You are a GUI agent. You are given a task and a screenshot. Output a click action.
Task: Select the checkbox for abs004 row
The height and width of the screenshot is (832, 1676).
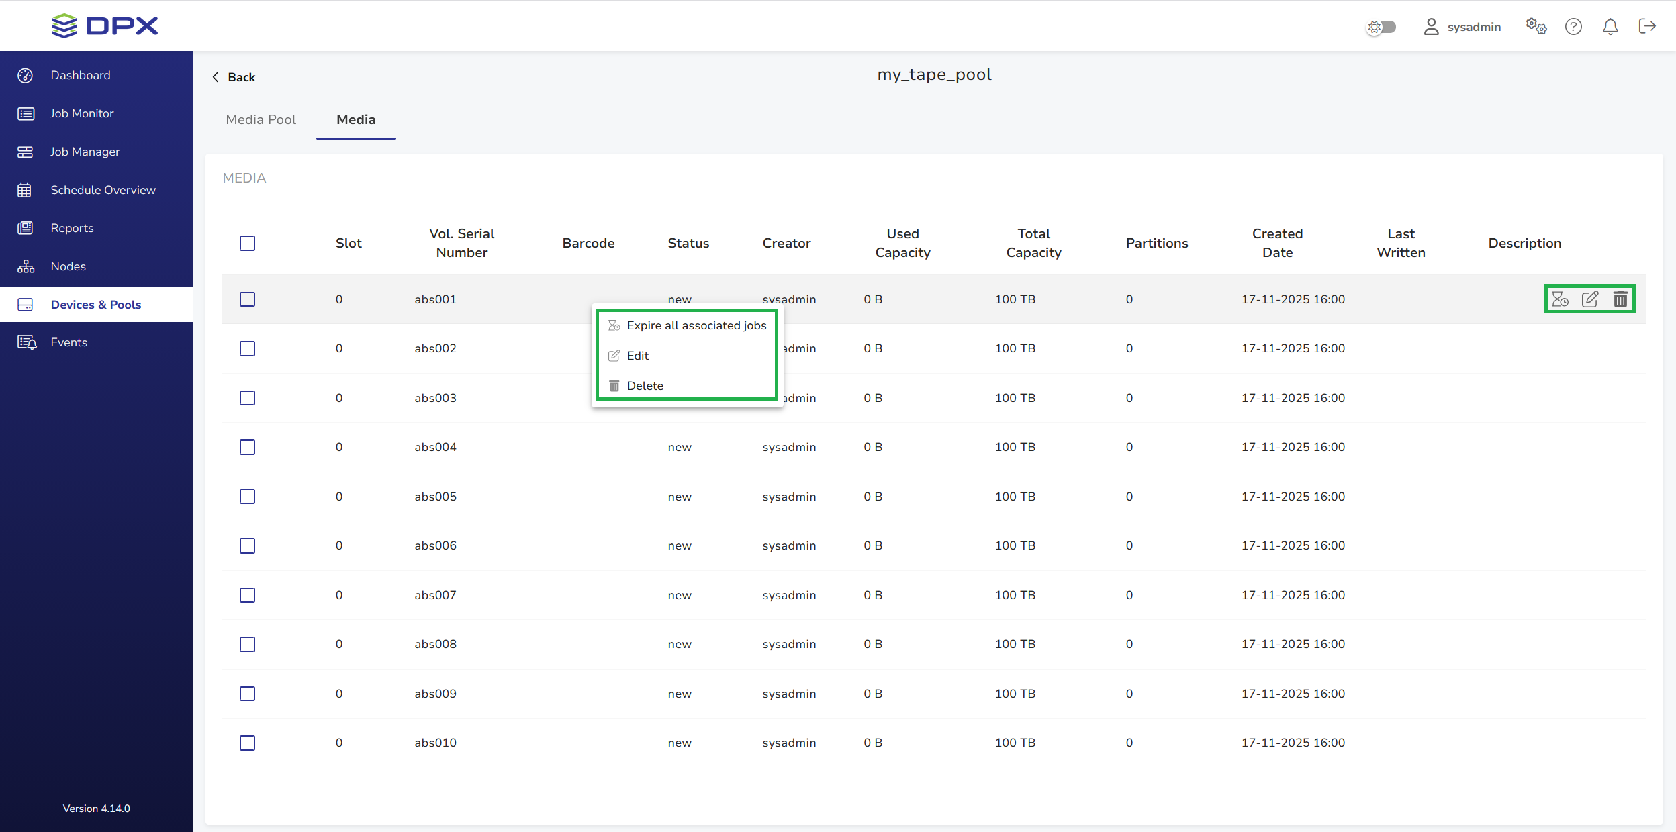point(247,447)
